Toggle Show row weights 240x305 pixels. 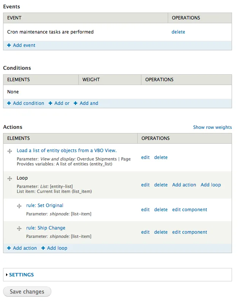pyautogui.click(x=212, y=127)
